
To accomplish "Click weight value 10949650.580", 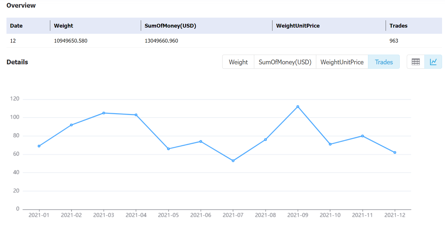I will tap(71, 41).
